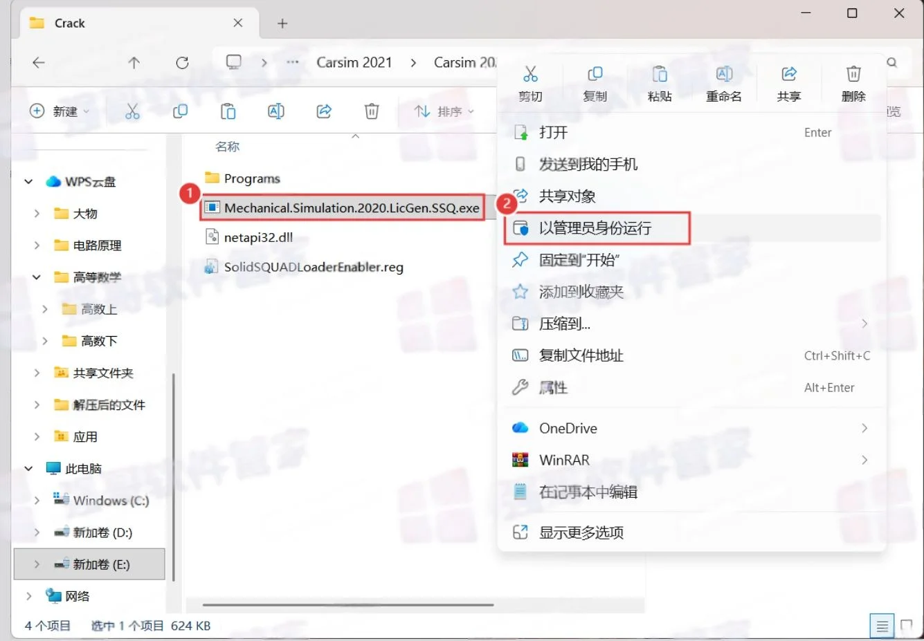Click the paste clipboard icon in Explorer toolbar
The width and height of the screenshot is (924, 641).
pyautogui.click(x=228, y=111)
